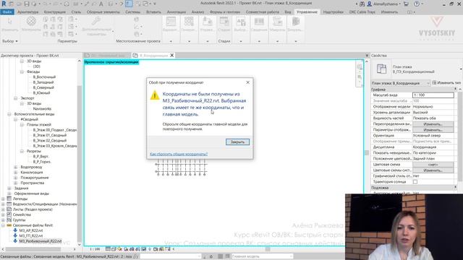Click Изменить тип in Properties
Screen dimensions: 463x260
446,83
